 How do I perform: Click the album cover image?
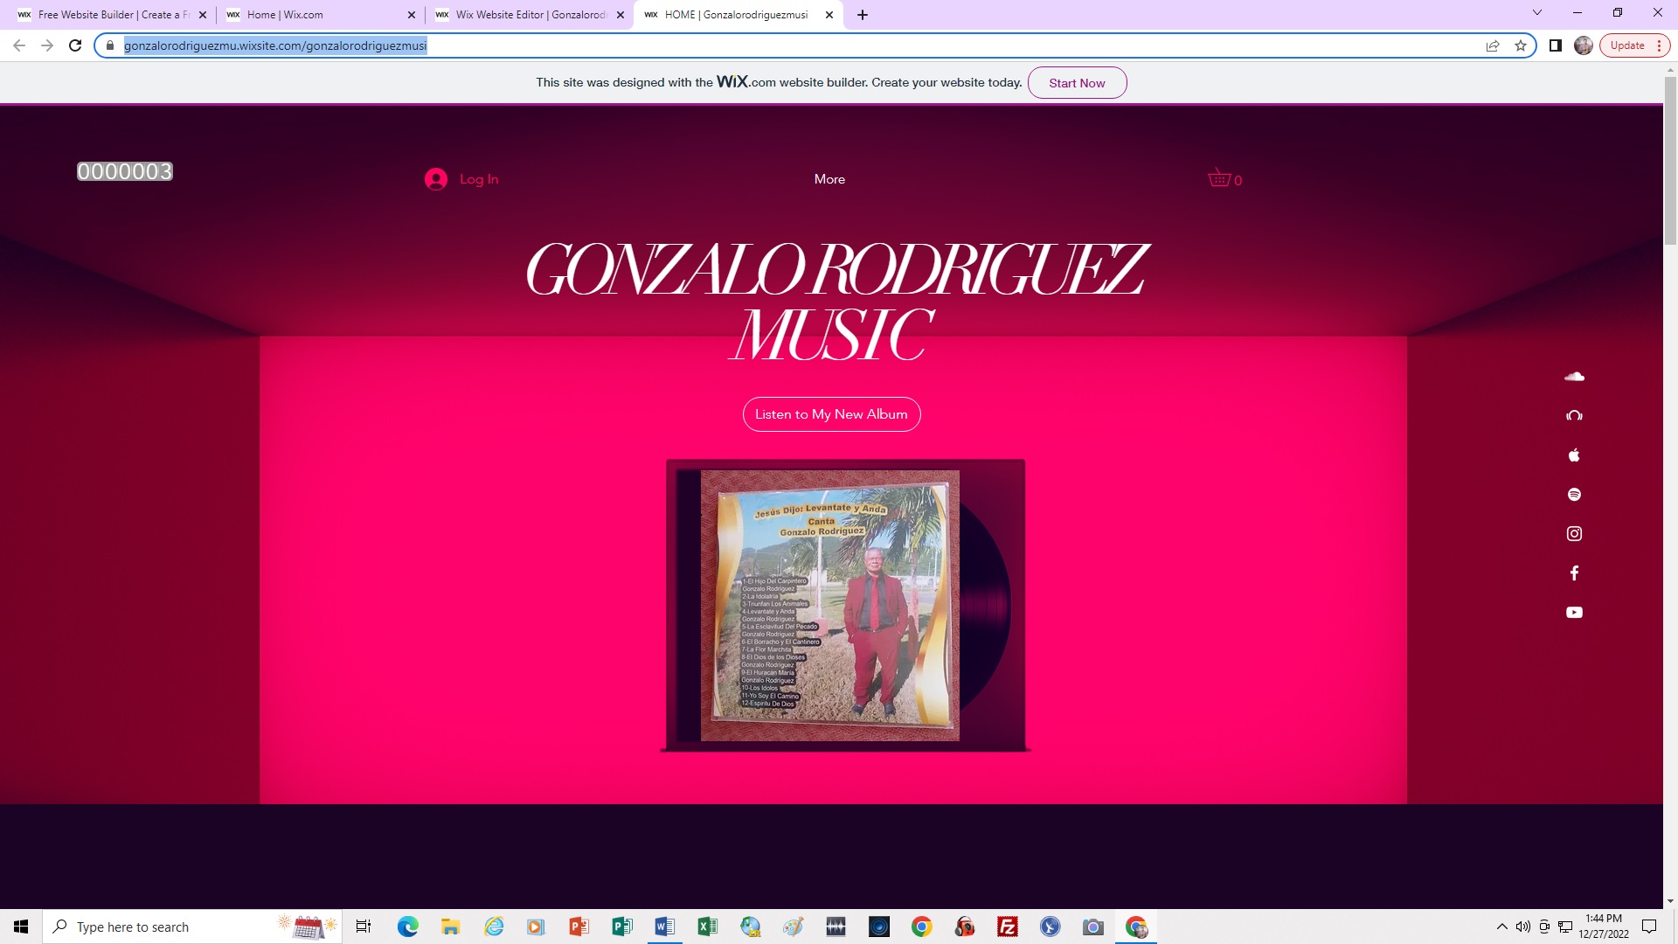pos(829,605)
